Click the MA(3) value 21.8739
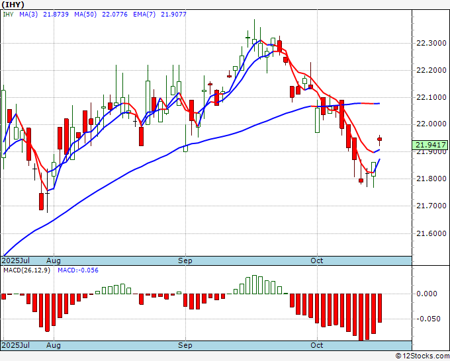450x361 pixels. [x=56, y=14]
